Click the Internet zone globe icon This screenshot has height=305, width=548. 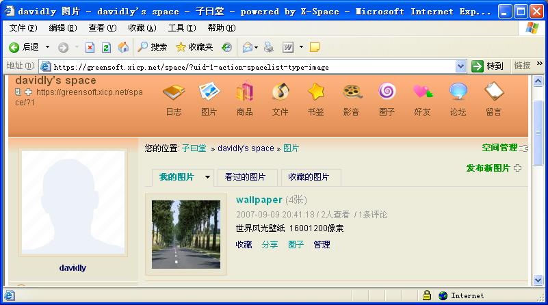(x=443, y=295)
